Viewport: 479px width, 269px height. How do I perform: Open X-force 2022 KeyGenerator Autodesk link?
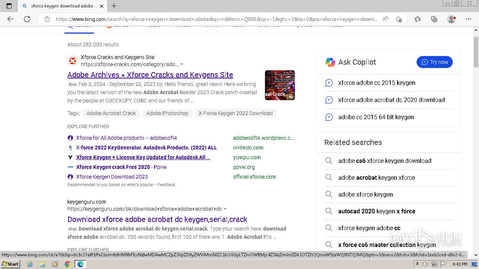(x=146, y=148)
